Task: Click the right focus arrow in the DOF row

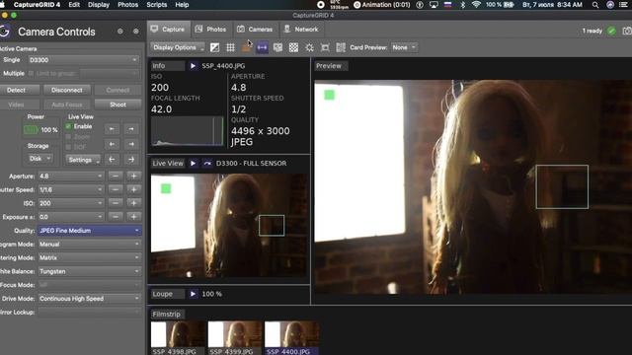Action: (131, 144)
